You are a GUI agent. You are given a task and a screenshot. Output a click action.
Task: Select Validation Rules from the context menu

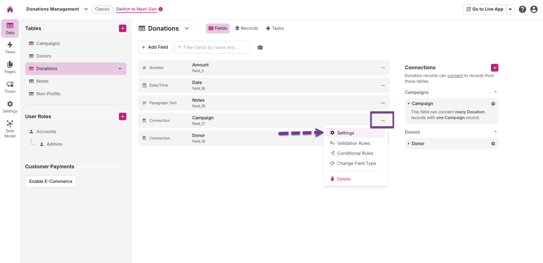pos(353,143)
